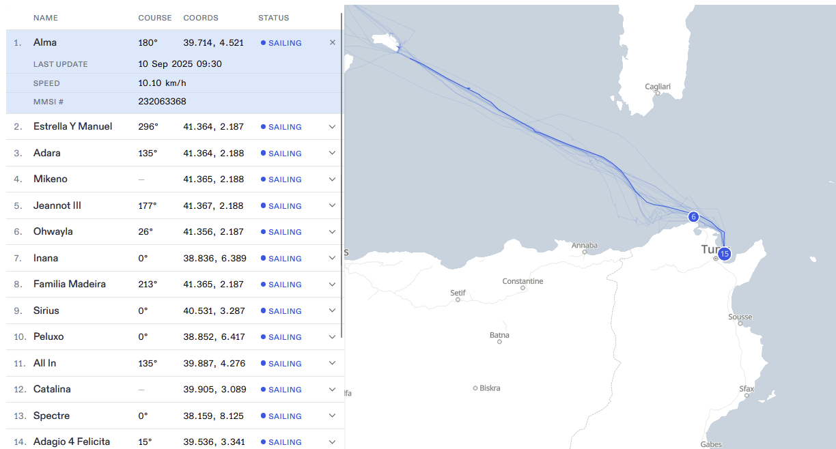Screen dimensions: 836x449
Task: Select the Spectre boat name
Action: pos(52,416)
